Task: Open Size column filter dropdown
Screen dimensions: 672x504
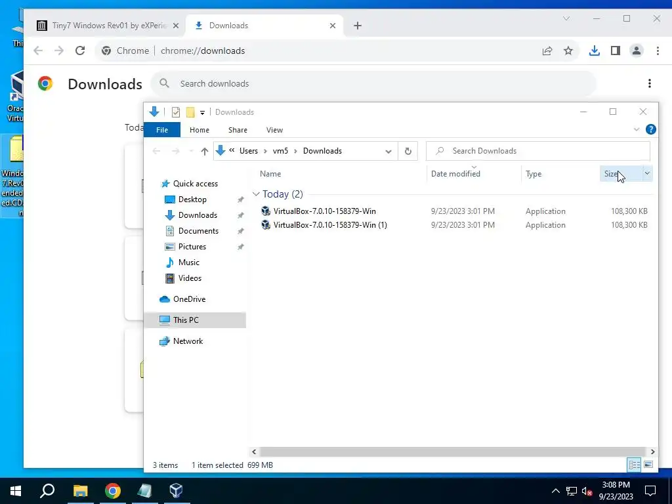Action: click(647, 173)
